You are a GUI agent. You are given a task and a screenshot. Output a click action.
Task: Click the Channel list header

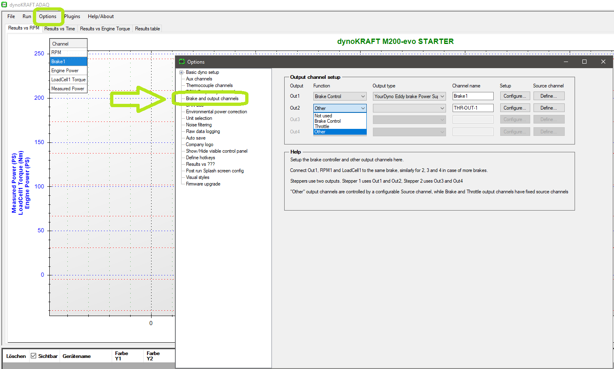(x=69, y=44)
